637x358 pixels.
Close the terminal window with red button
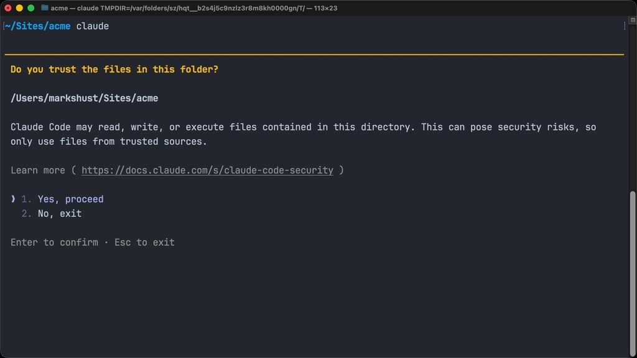tap(8, 8)
